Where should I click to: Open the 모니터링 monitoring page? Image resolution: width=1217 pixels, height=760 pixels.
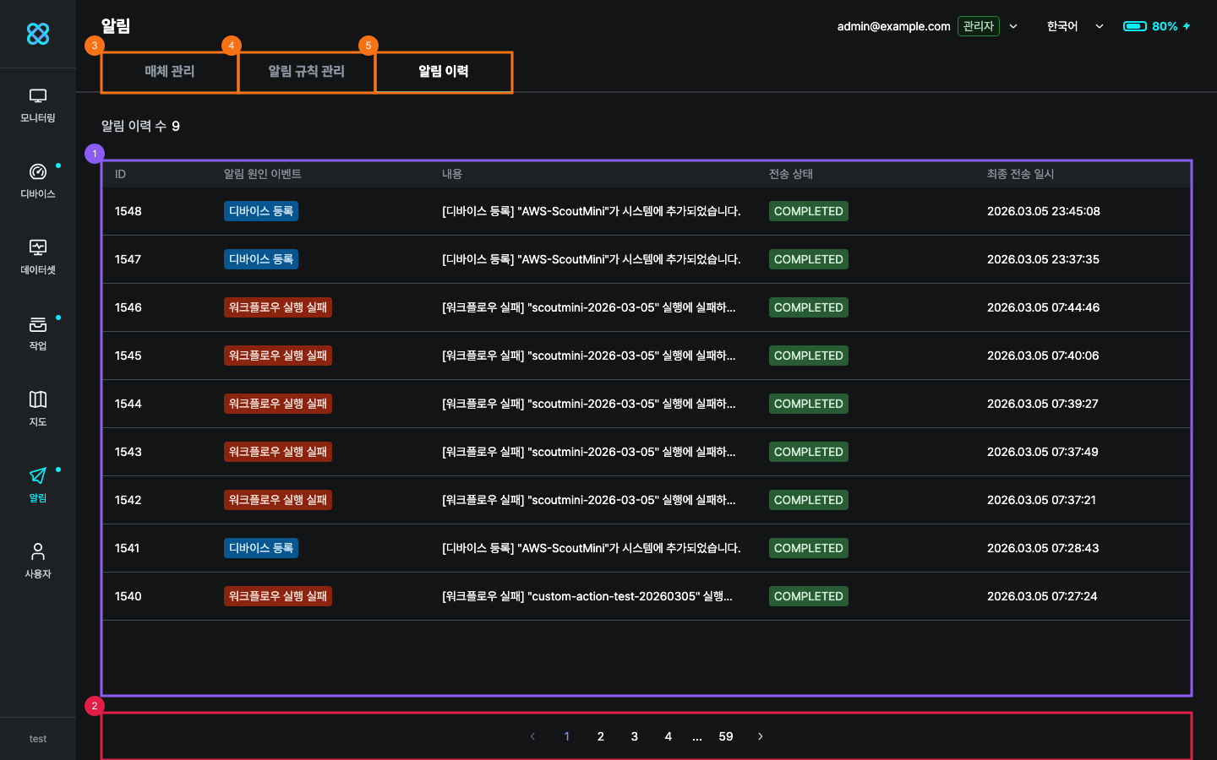38,106
